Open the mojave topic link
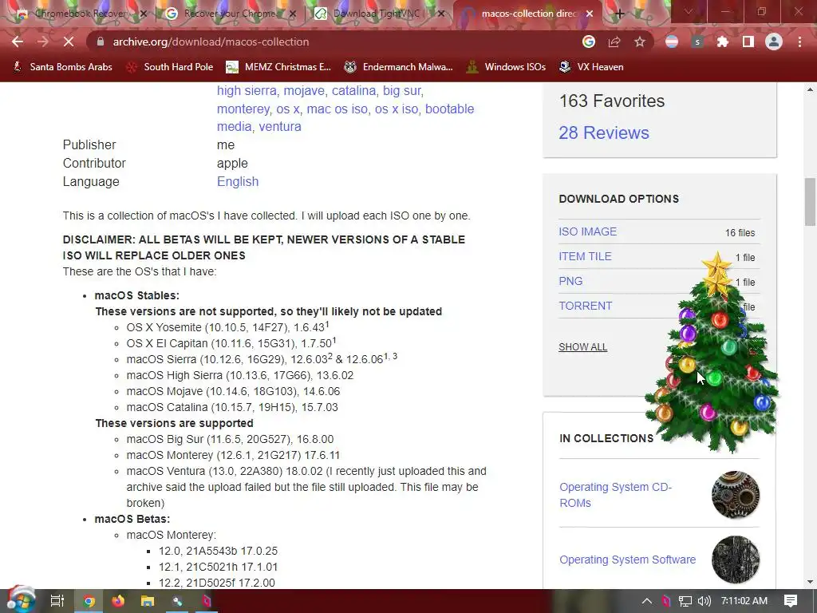The width and height of the screenshot is (817, 613). point(304,91)
